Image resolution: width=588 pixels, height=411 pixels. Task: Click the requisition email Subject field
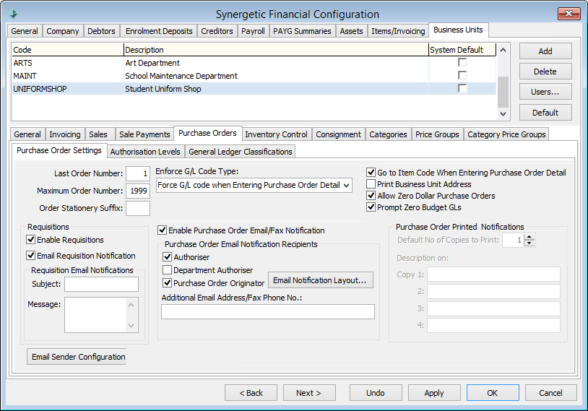101,285
